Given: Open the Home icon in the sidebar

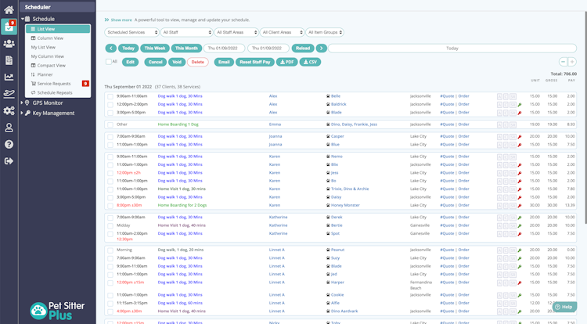Looking at the screenshot, I should (x=9, y=9).
